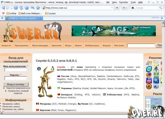Open the View menu
The width and height of the screenshot is (165, 119).
point(114,2)
